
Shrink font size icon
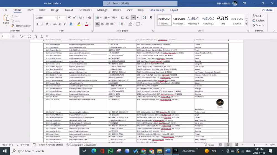[74, 17]
